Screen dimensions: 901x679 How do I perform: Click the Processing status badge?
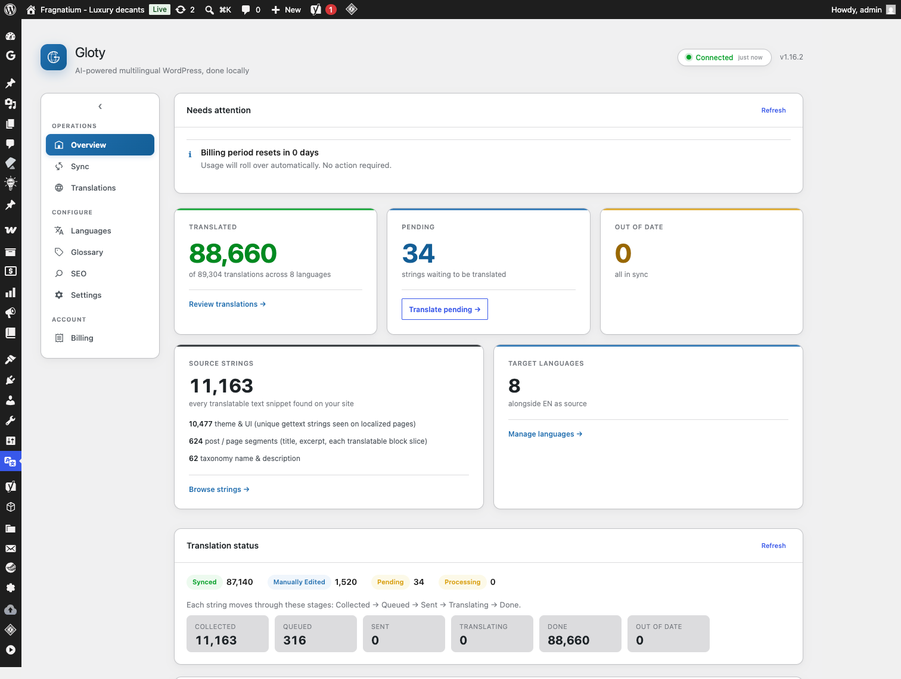tap(462, 582)
